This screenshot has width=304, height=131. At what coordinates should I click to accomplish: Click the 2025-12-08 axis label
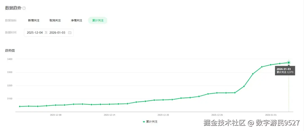[56, 115]
